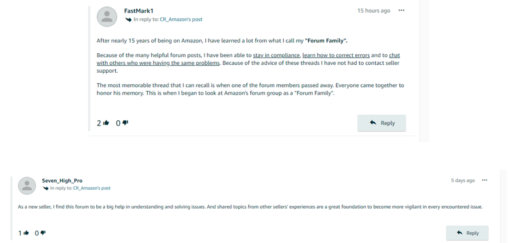The width and height of the screenshot is (511, 243).
Task: Click the '15 hours ago' timestamp
Action: (x=374, y=11)
